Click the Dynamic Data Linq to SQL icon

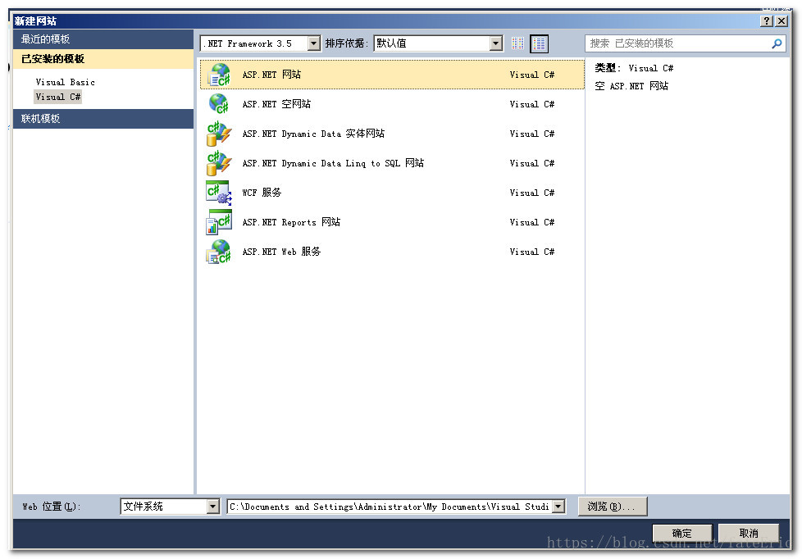pos(219,163)
